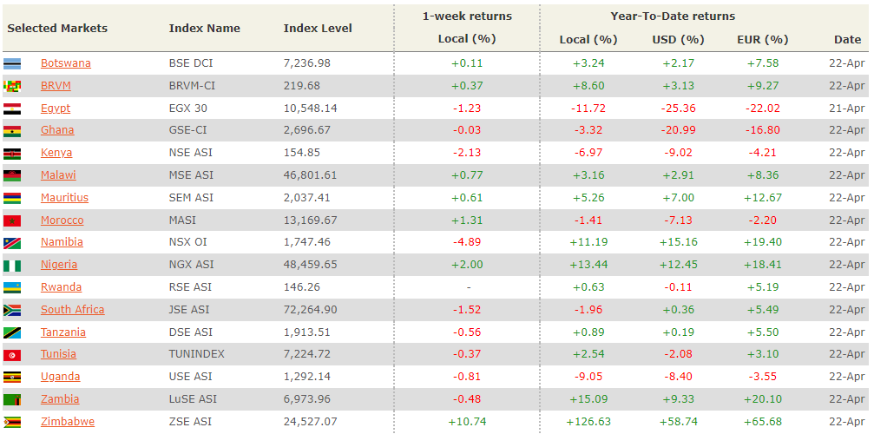The height and width of the screenshot is (434, 874).
Task: Open the BRVM market link
Action: pos(56,86)
